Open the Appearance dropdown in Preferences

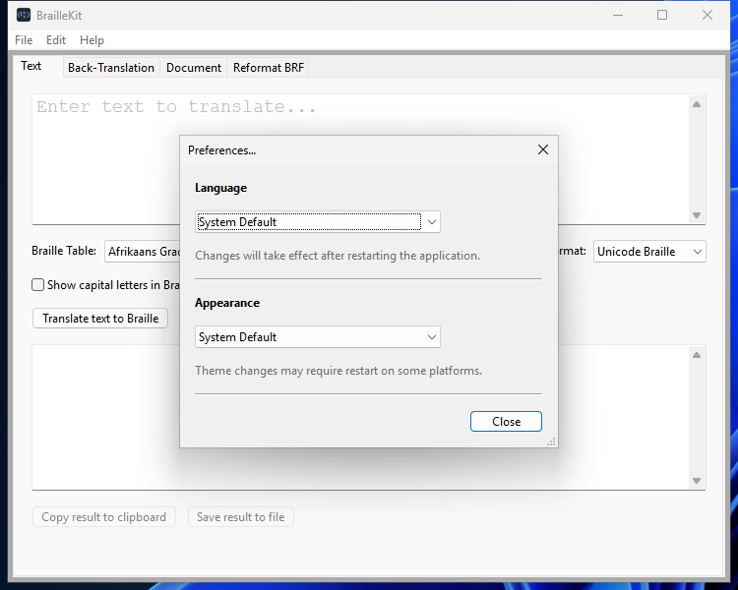click(x=318, y=337)
